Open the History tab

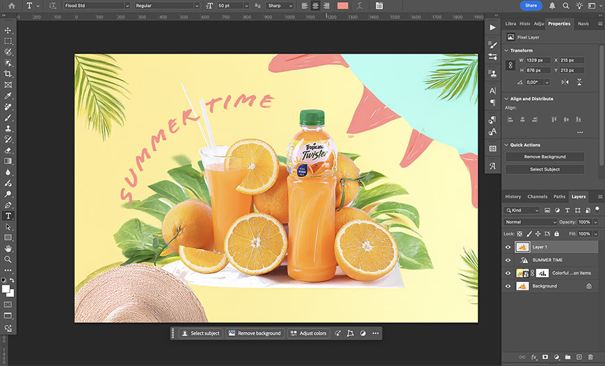[x=513, y=197]
